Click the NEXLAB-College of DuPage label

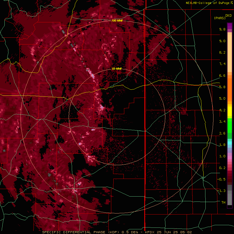point(208,3)
